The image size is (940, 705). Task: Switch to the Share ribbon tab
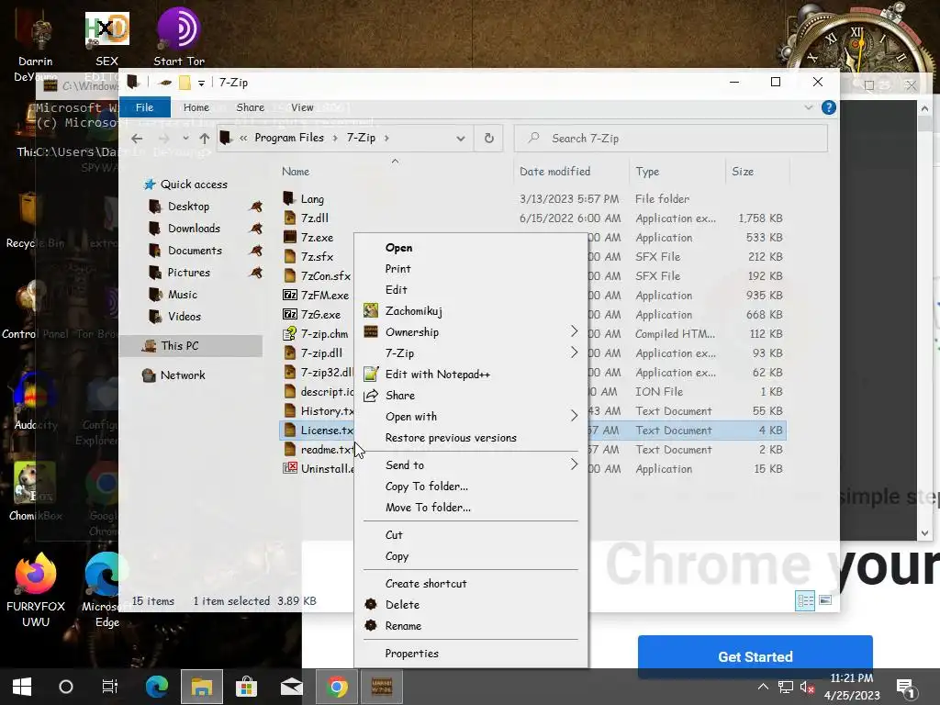coord(250,107)
